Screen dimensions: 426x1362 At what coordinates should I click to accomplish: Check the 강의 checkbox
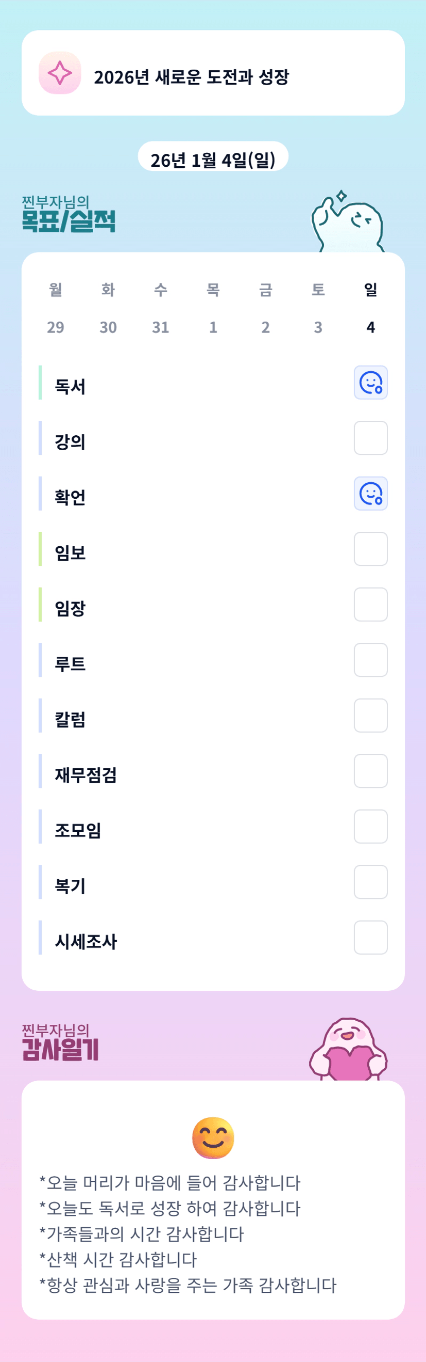[x=371, y=438]
